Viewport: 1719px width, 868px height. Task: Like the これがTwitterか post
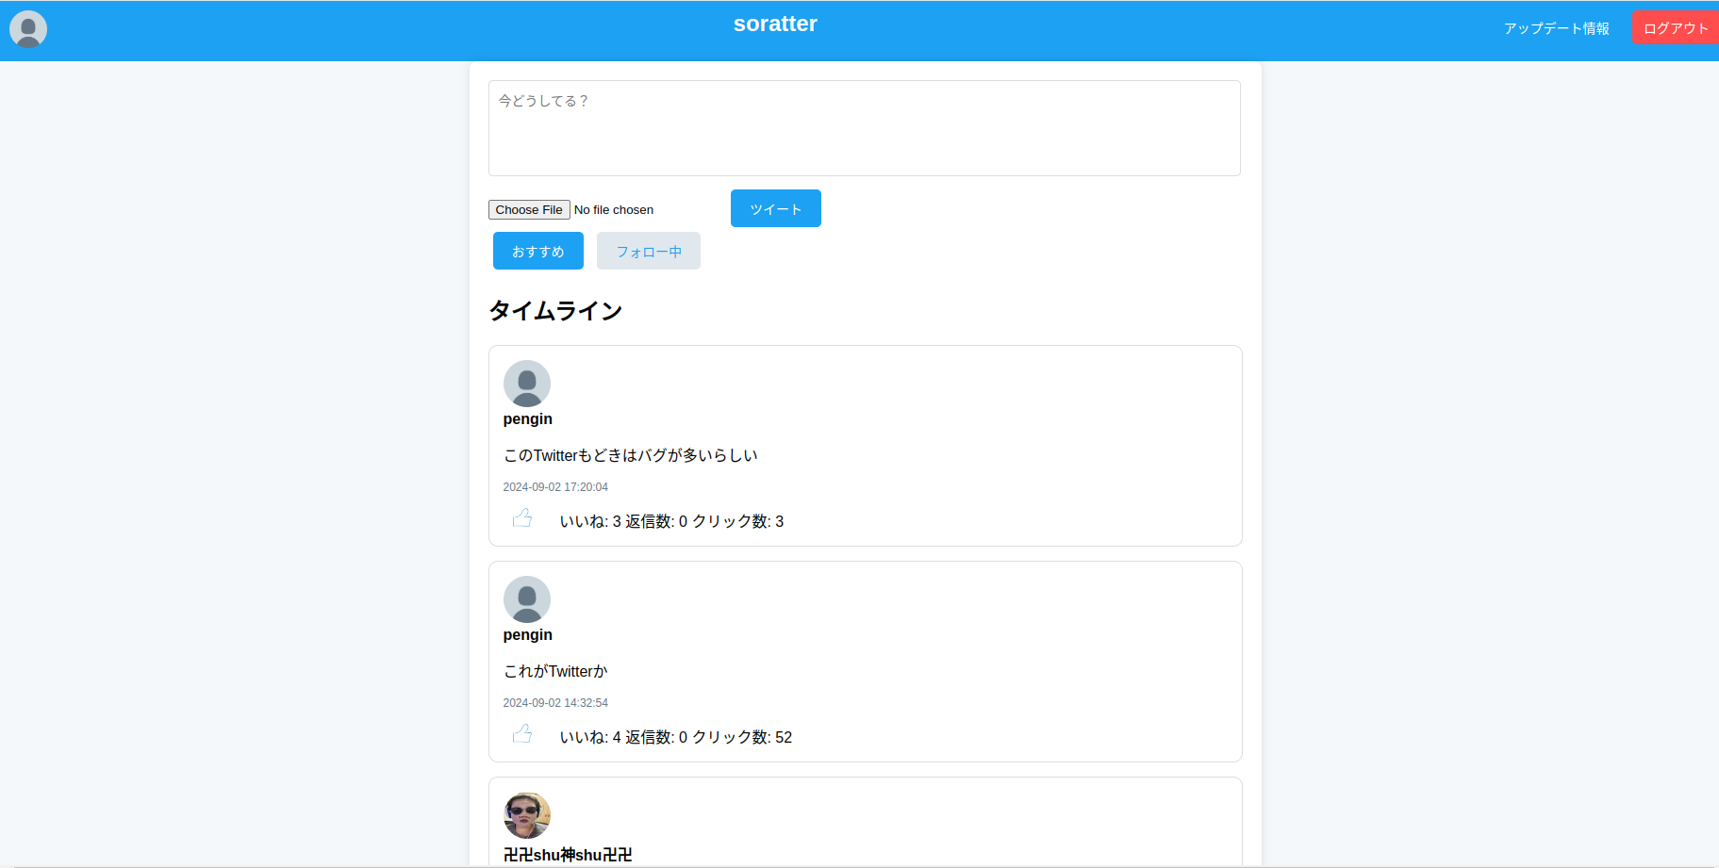coord(522,734)
